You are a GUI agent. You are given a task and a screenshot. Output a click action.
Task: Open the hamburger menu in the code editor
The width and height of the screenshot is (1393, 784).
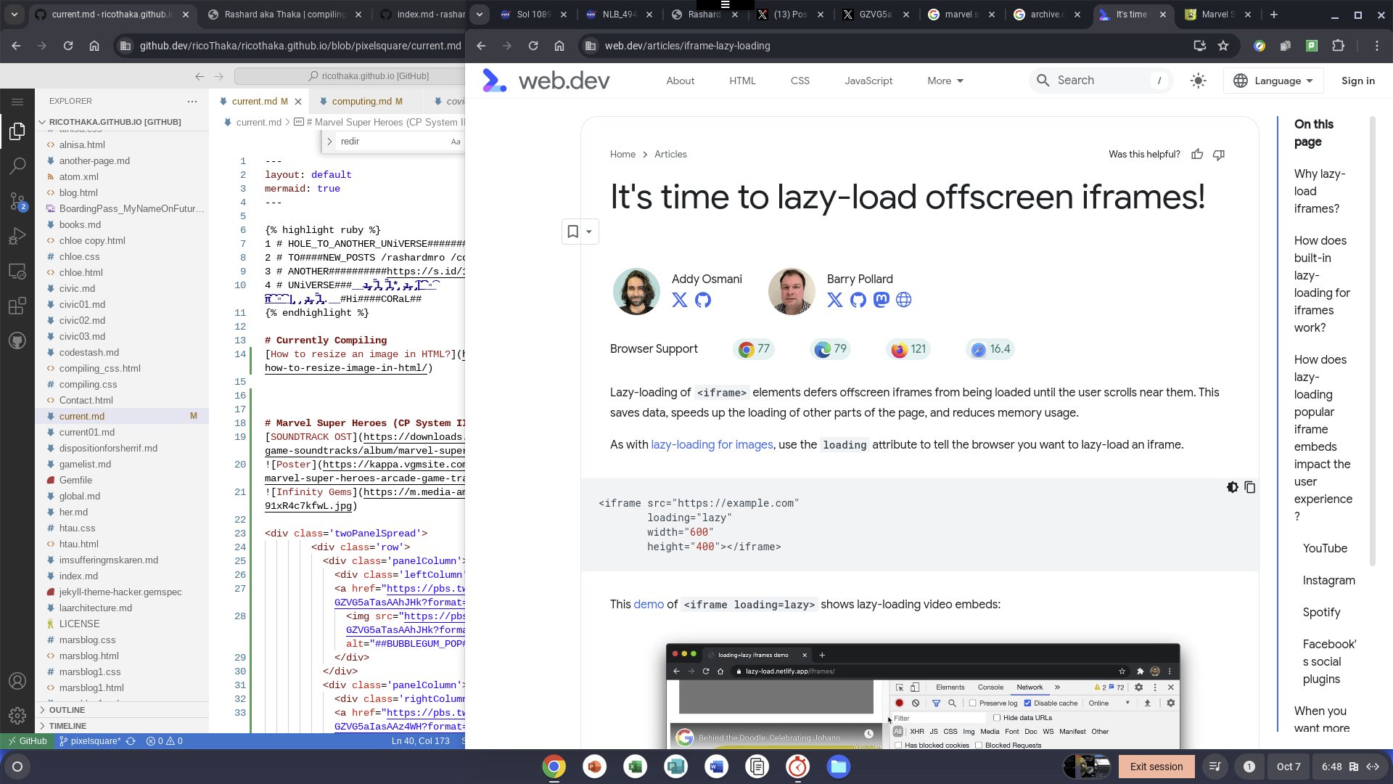coord(17,102)
